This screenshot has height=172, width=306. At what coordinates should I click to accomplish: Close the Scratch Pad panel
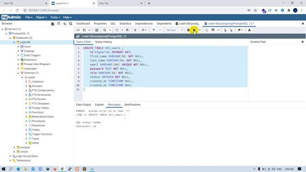point(303,42)
